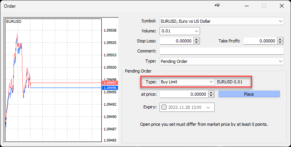291x147 pixels.
Task: Click the blue 1.09496 bid price label
Action: (x=110, y=88)
